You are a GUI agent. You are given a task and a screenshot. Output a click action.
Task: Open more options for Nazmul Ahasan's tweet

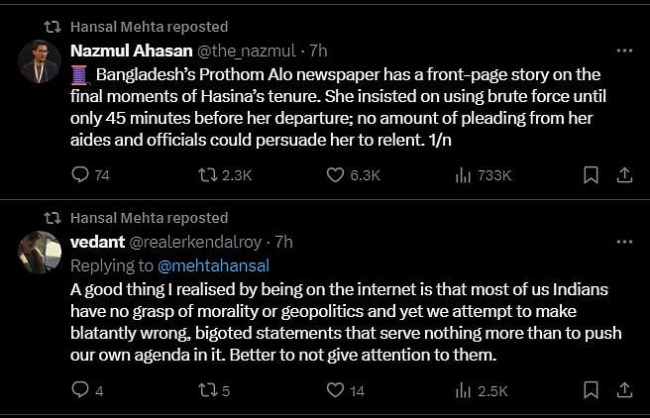pos(624,50)
